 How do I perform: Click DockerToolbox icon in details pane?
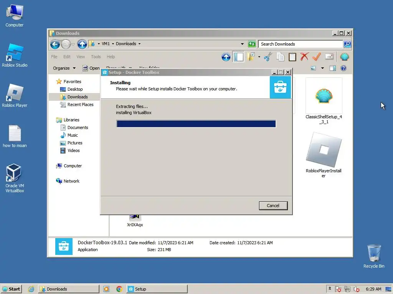click(64, 246)
